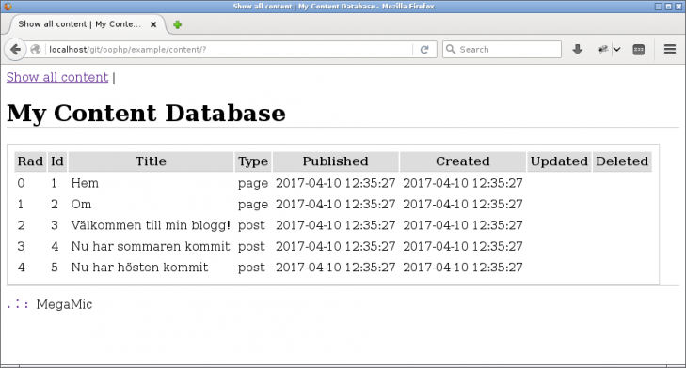The width and height of the screenshot is (686, 368).
Task: Click the extension button beside the hamburger menu
Action: click(x=639, y=50)
